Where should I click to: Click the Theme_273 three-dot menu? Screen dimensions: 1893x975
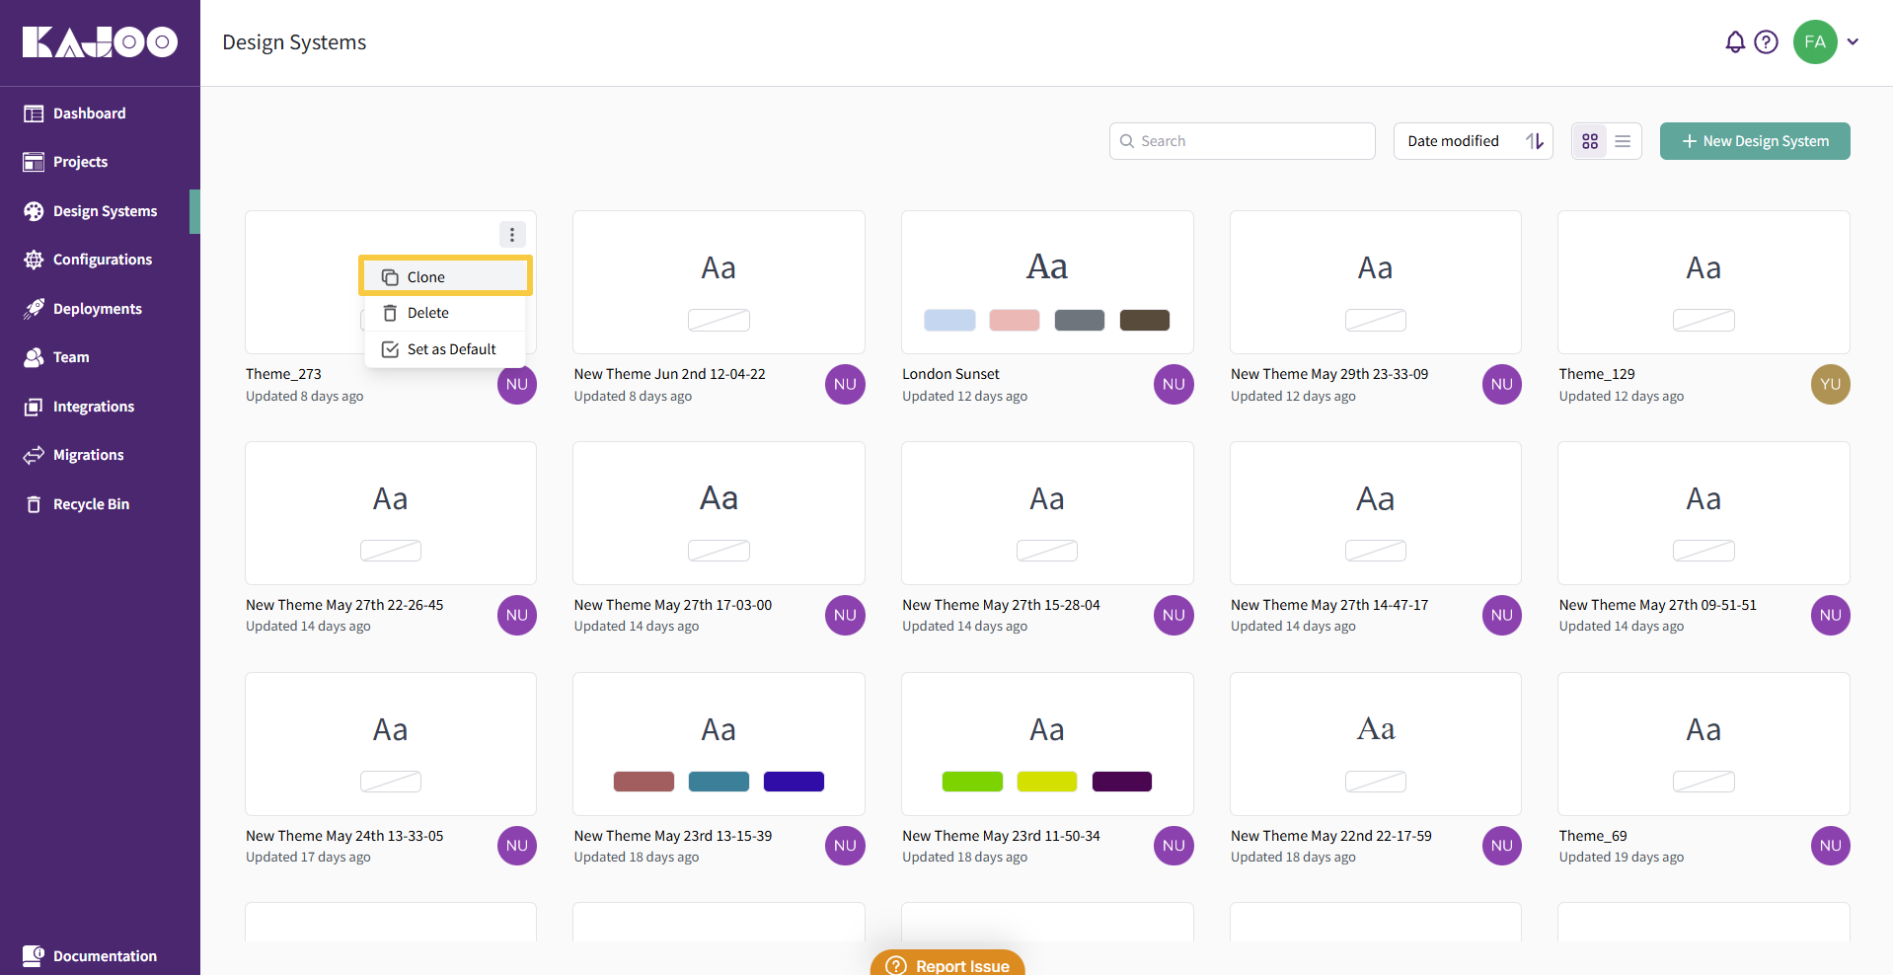coord(511,235)
